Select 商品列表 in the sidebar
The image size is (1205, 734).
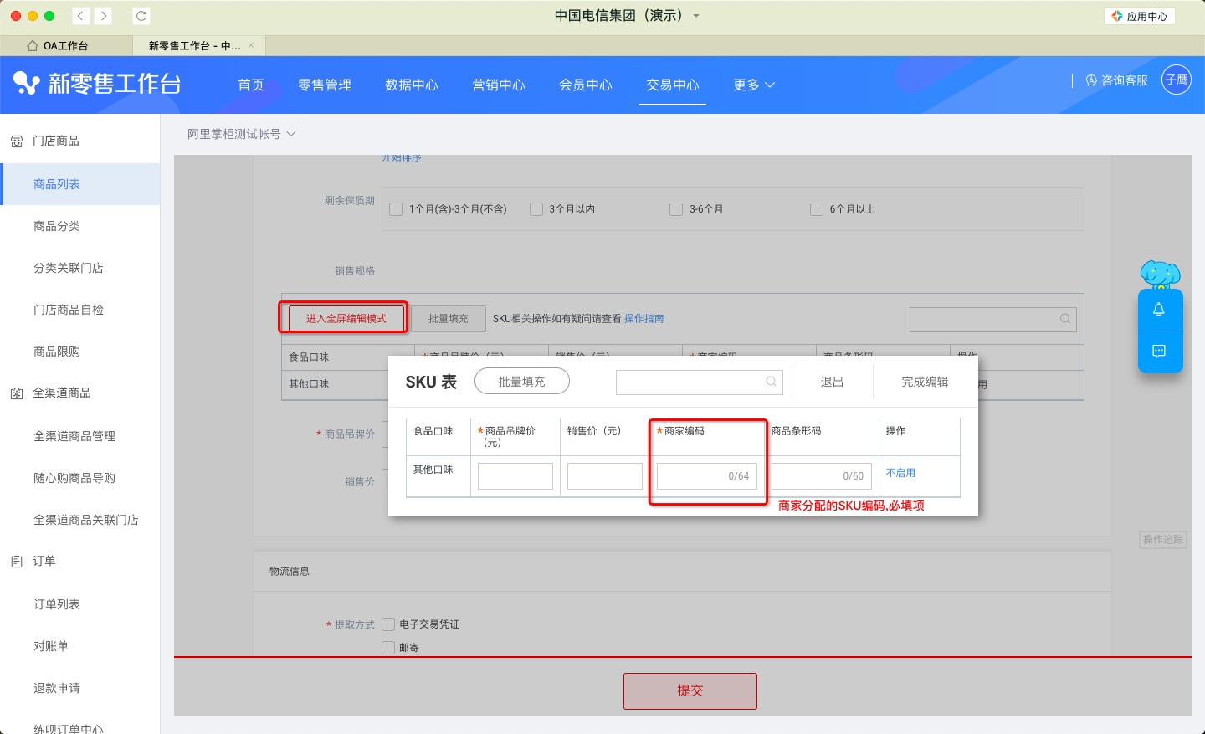pos(80,184)
